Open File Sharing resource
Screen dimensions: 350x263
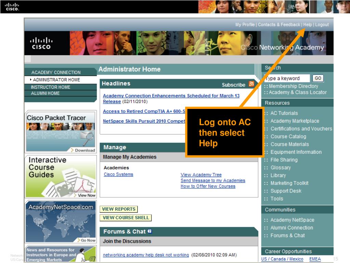click(x=284, y=160)
